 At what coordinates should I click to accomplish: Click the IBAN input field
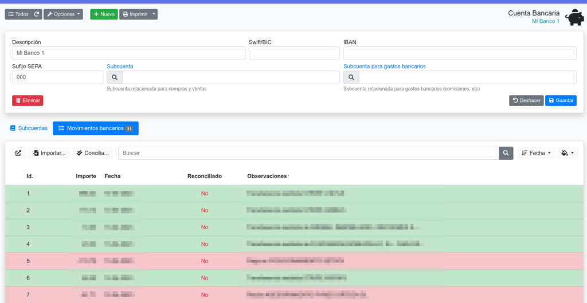click(x=459, y=53)
